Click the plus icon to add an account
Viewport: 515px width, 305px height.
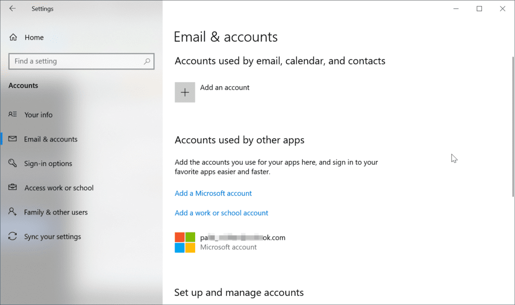(185, 92)
